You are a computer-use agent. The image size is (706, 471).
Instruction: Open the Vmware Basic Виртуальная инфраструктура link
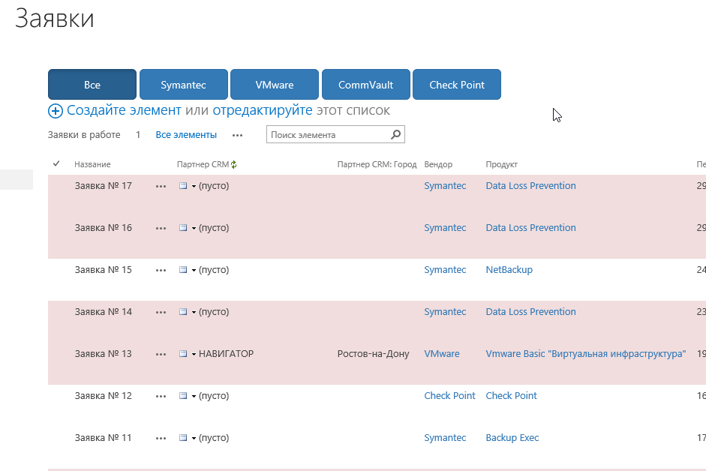(x=586, y=354)
